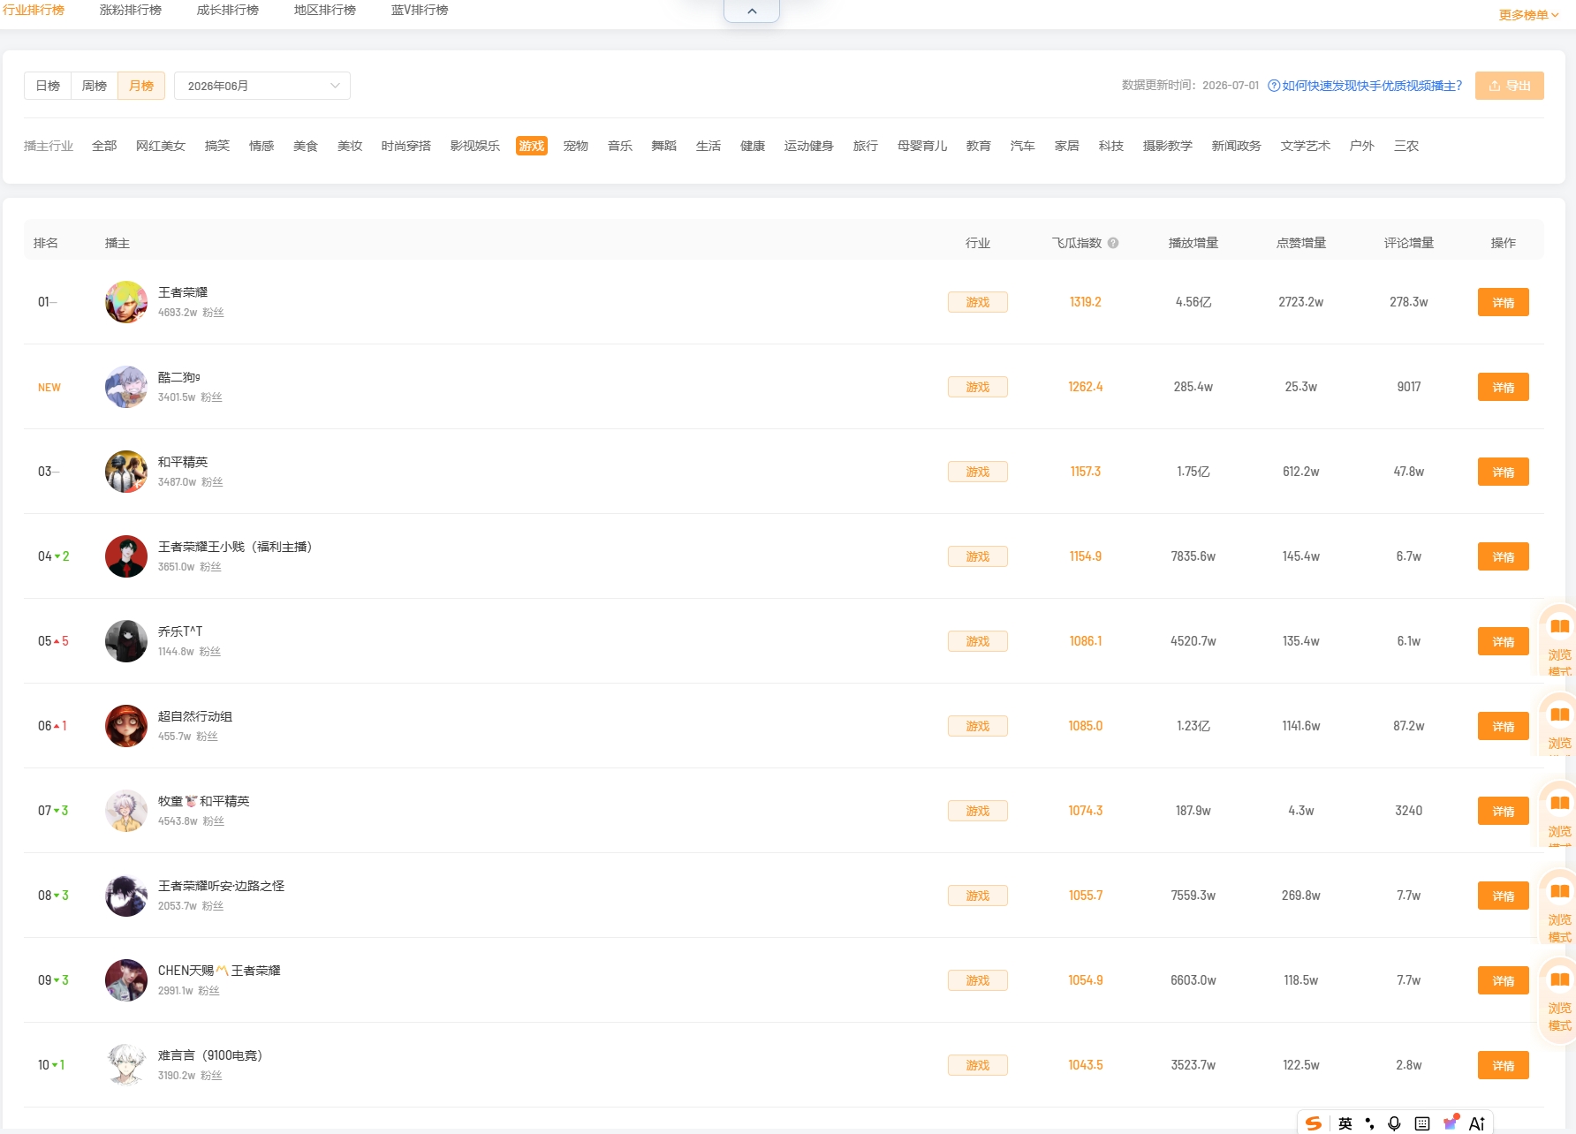Click the IME punctuation mode icon
1576x1134 pixels.
1369,1123
